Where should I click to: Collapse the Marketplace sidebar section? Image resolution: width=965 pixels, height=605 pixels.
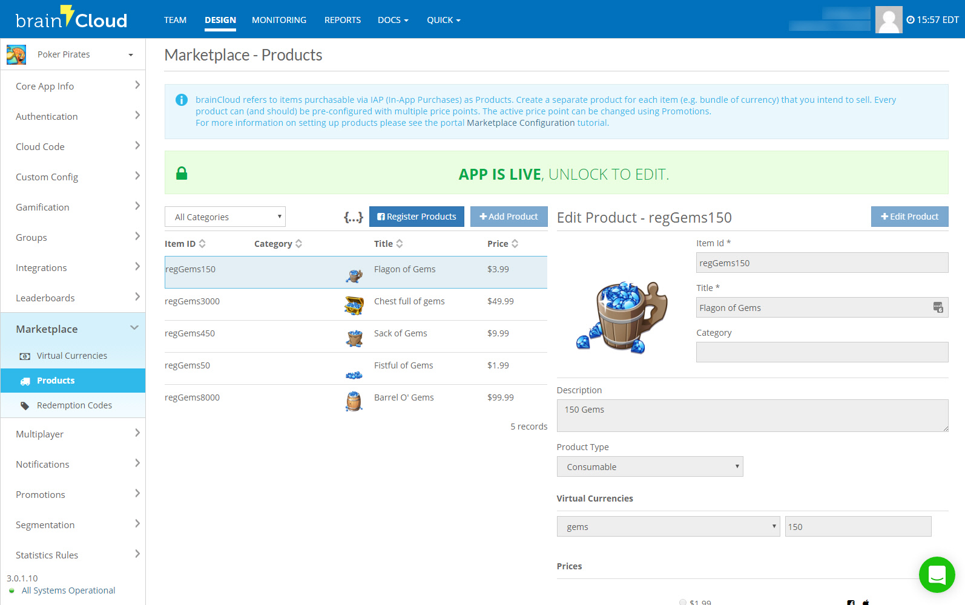(134, 329)
